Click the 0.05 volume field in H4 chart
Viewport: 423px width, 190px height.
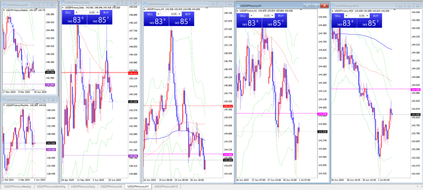pos(170,14)
